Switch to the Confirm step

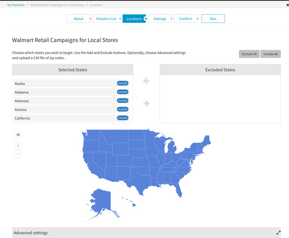[x=185, y=19]
